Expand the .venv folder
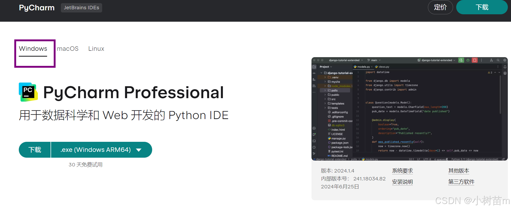The width and height of the screenshot is (511, 209). (x=325, y=78)
